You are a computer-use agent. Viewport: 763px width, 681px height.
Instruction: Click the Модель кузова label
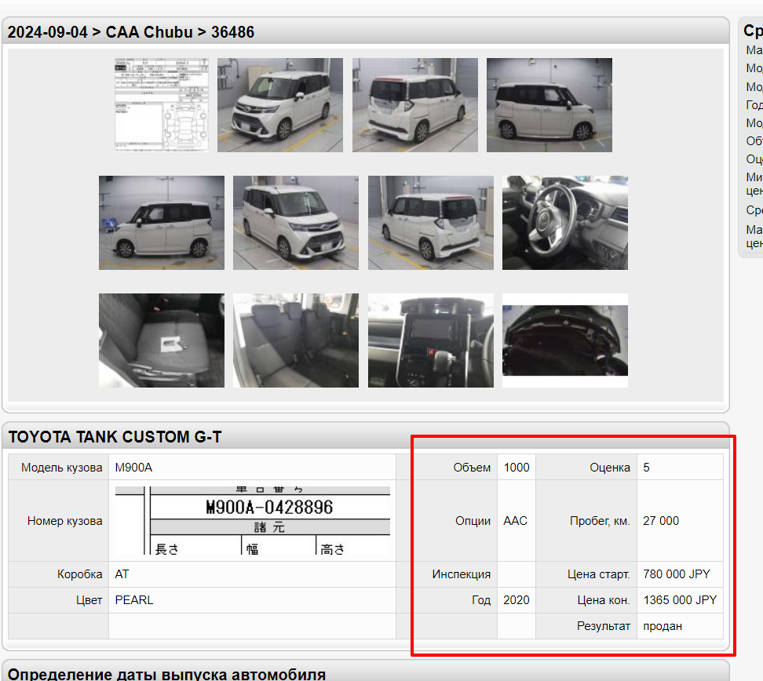point(62,468)
